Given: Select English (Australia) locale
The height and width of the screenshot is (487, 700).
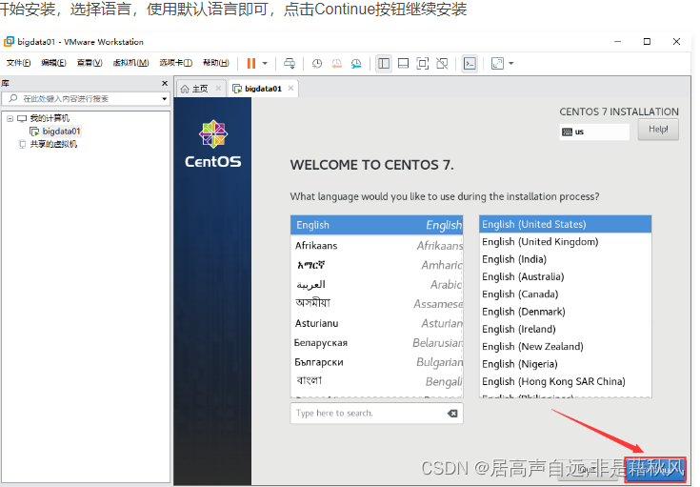Looking at the screenshot, I should [565, 276].
